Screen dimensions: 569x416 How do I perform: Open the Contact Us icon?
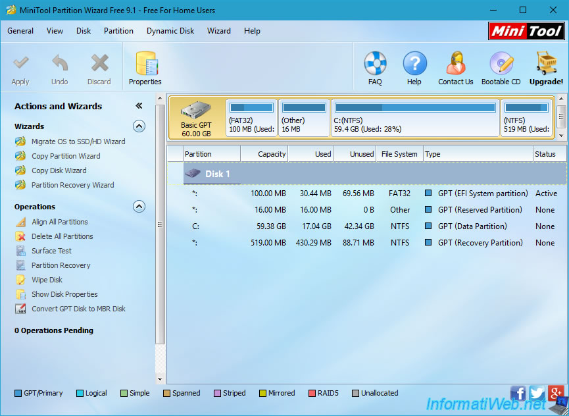(x=456, y=65)
